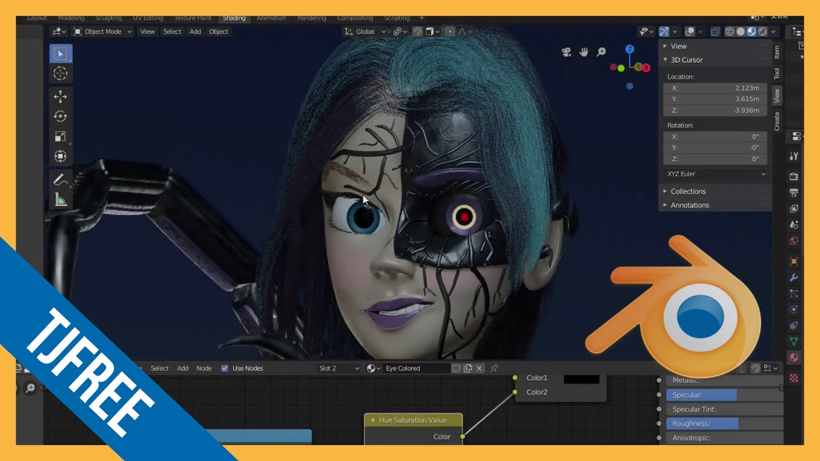Open the Object Mode dropdown

coord(101,31)
